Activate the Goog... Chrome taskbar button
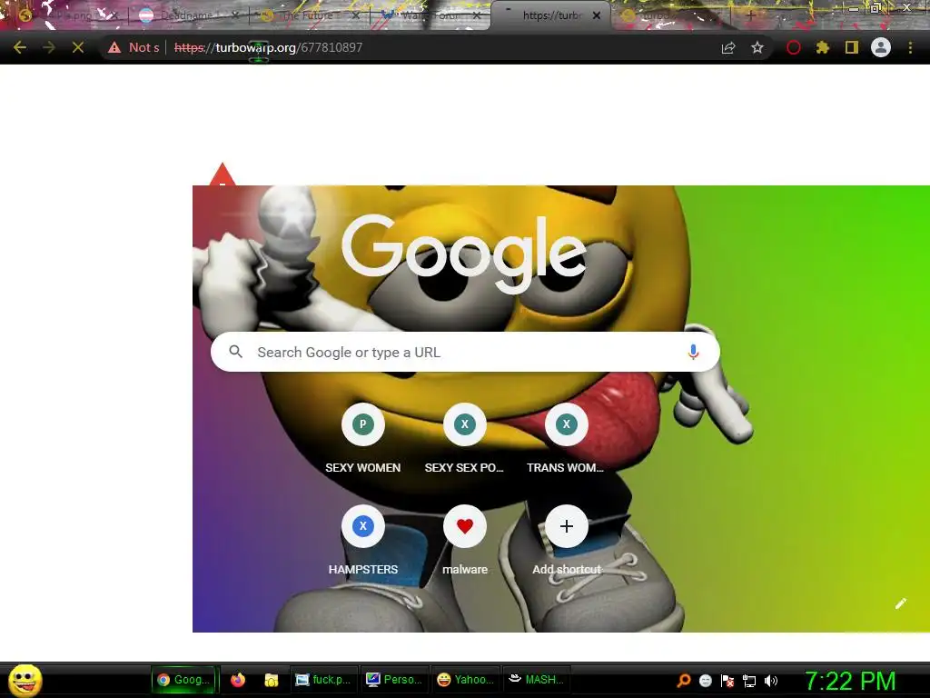The height and width of the screenshot is (698, 930). pyautogui.click(x=184, y=680)
